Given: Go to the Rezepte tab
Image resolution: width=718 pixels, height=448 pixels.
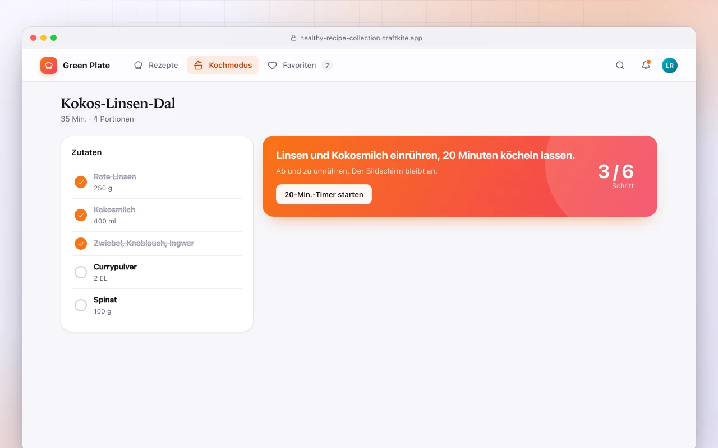Looking at the screenshot, I should point(156,66).
